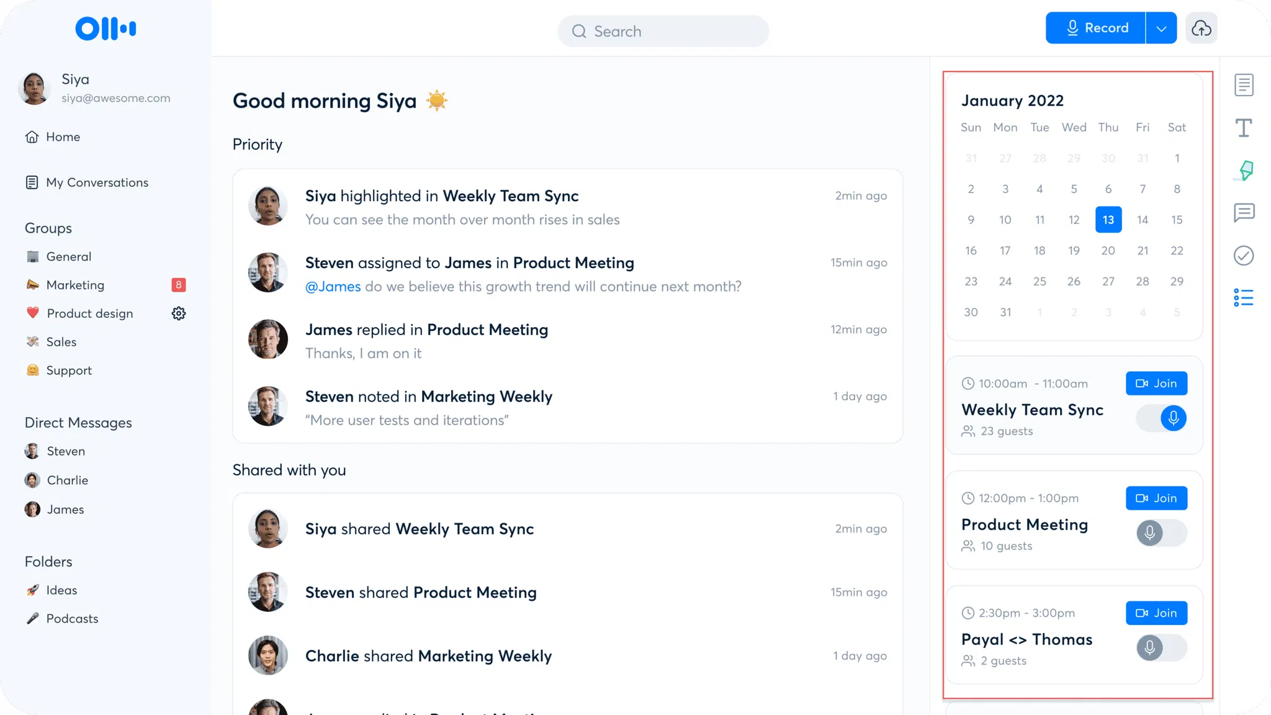This screenshot has width=1271, height=715.
Task: Click Product design group settings gear
Action: (x=179, y=313)
